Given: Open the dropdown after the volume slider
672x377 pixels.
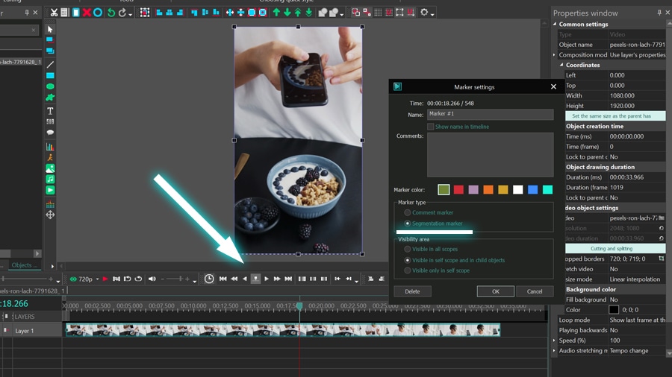Looking at the screenshot, I should point(195,281).
